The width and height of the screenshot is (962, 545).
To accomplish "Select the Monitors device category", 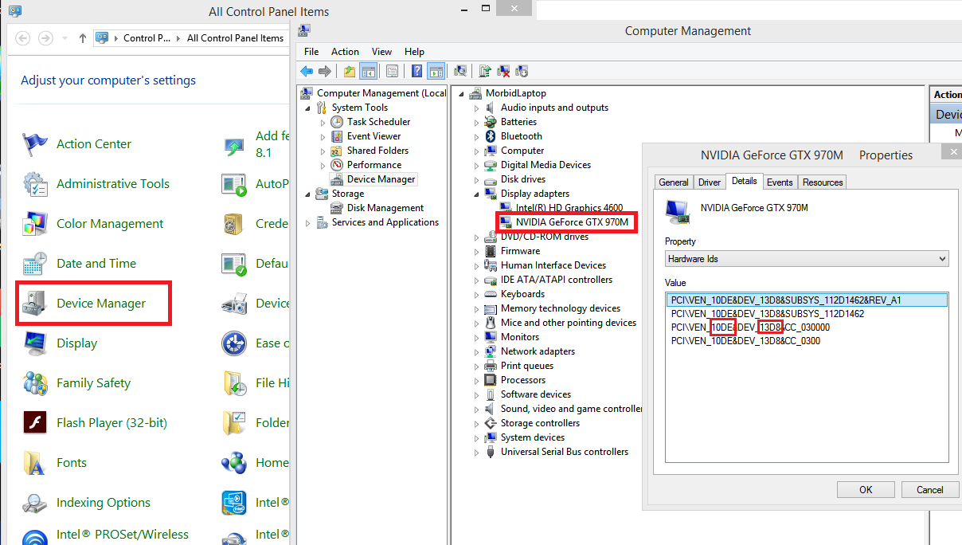I will pos(520,337).
